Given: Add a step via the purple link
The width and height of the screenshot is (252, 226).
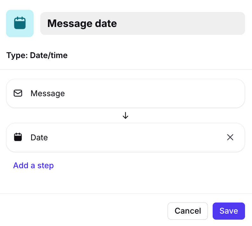Looking at the screenshot, I should pyautogui.click(x=33, y=165).
